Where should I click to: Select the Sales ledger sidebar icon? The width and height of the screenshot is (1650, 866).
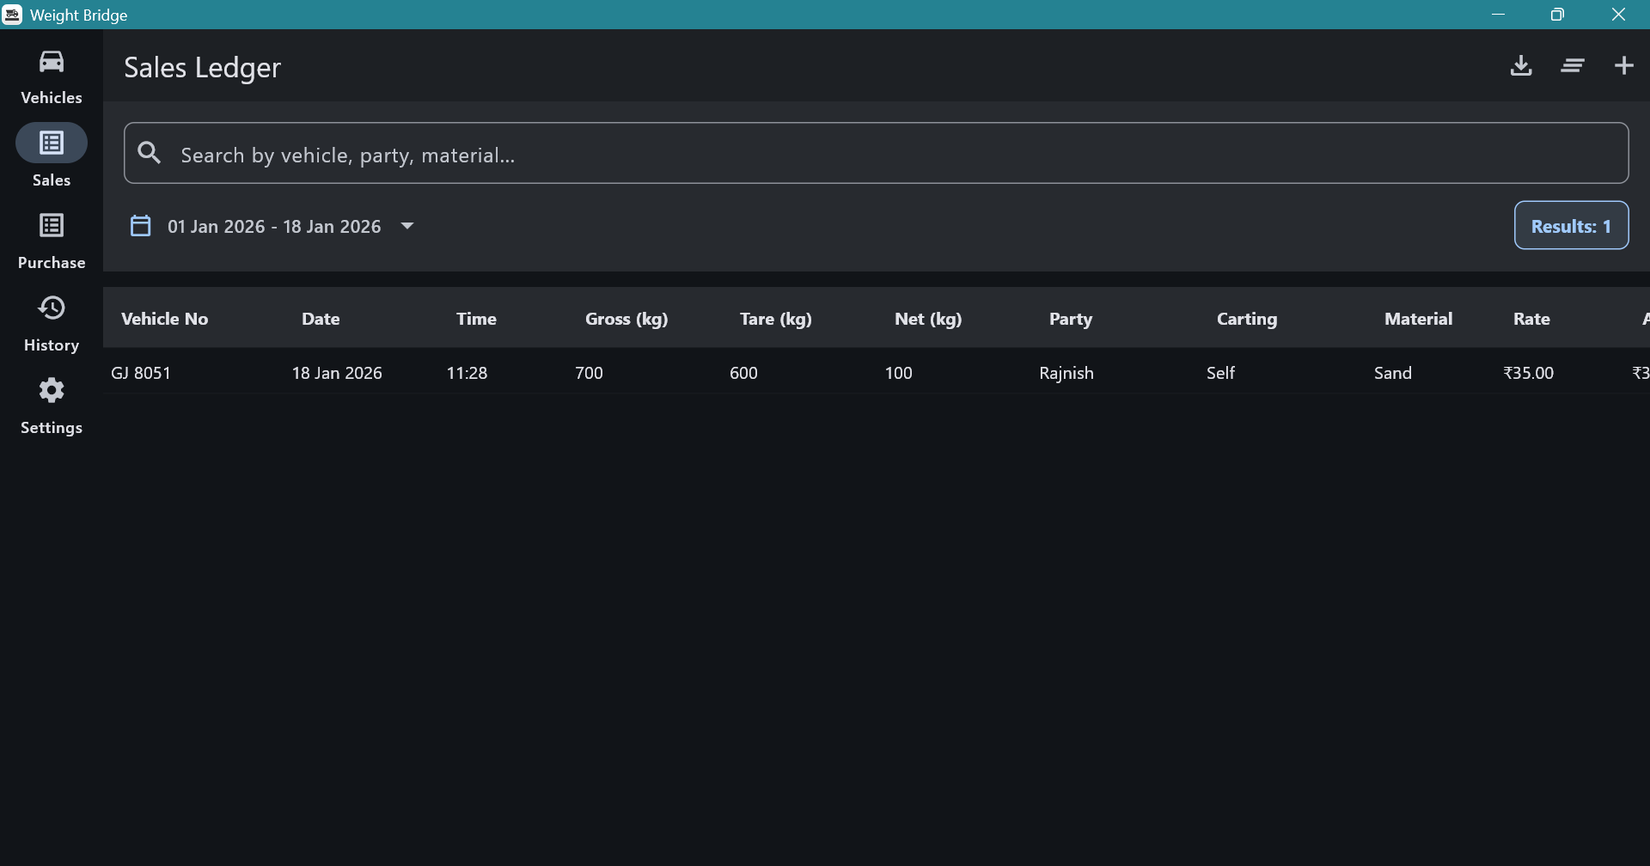52,143
